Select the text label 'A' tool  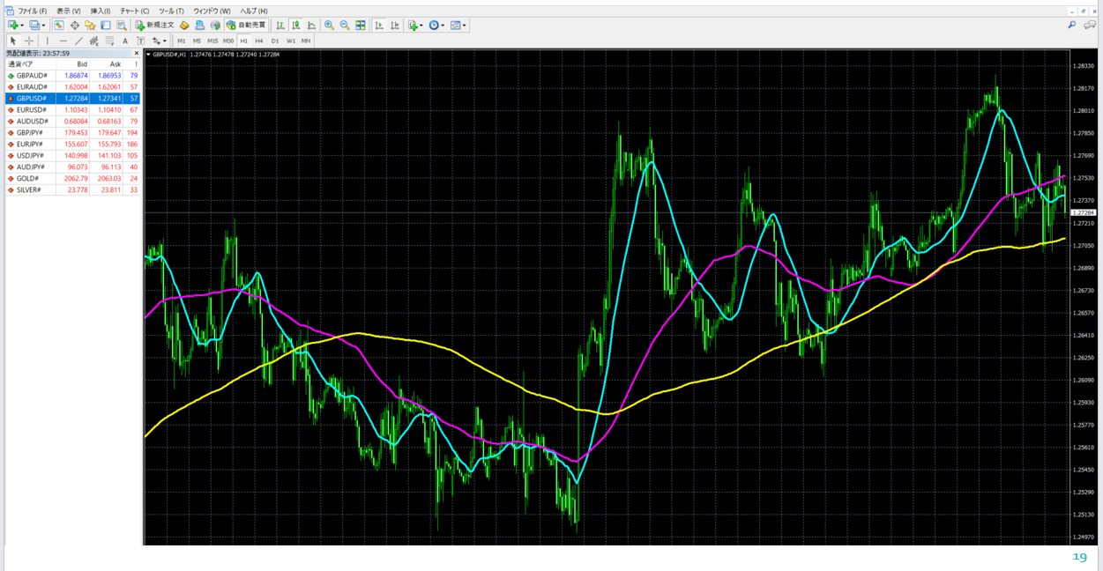coord(125,41)
